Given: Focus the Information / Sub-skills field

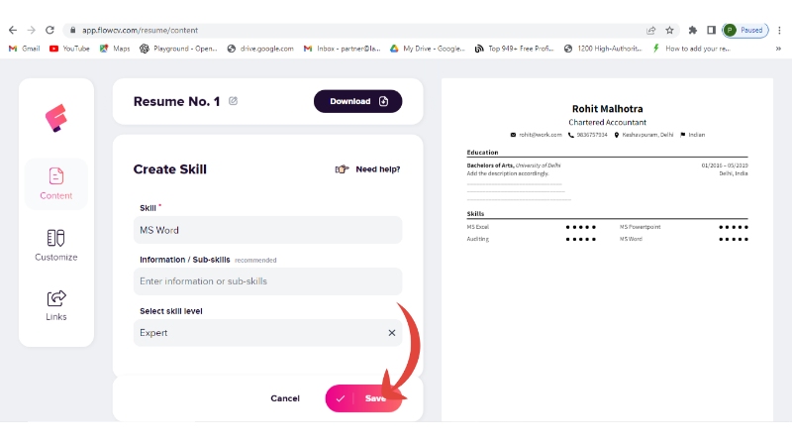Looking at the screenshot, I should (267, 281).
